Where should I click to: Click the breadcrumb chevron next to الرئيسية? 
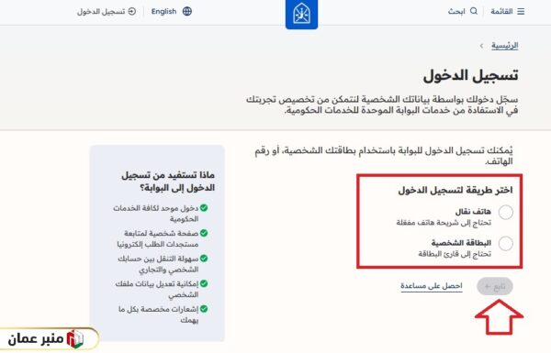point(482,46)
